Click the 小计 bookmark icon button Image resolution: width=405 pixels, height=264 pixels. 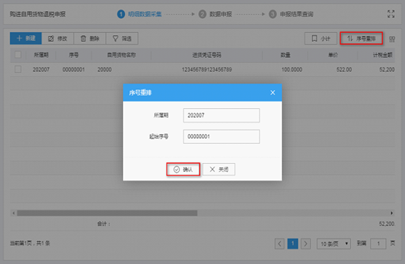coord(321,39)
